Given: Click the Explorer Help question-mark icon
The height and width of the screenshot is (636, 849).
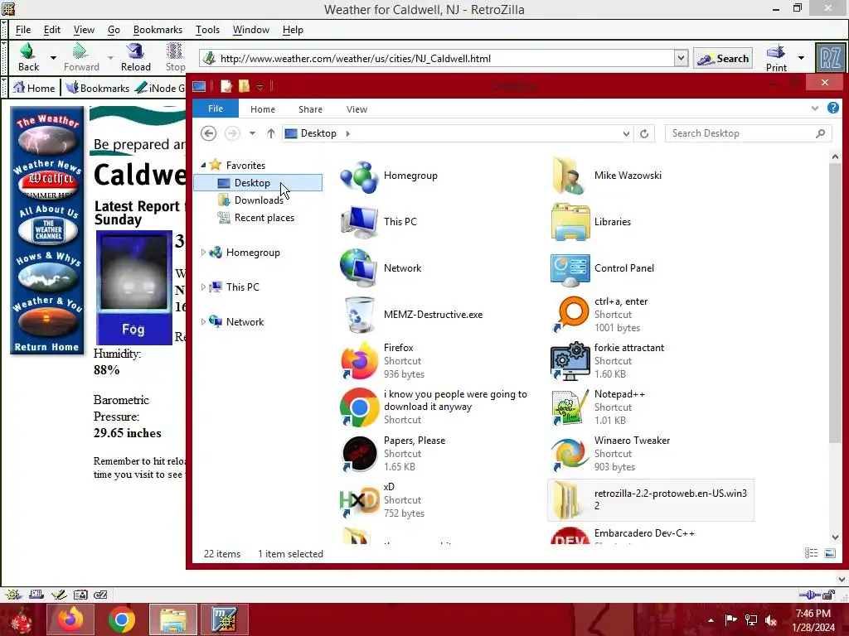Looking at the screenshot, I should (x=832, y=108).
